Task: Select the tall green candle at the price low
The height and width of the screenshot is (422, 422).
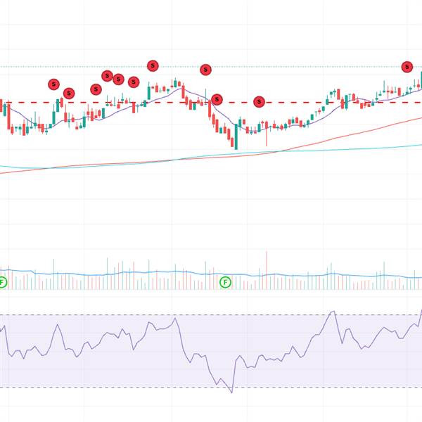Action: pos(236,136)
